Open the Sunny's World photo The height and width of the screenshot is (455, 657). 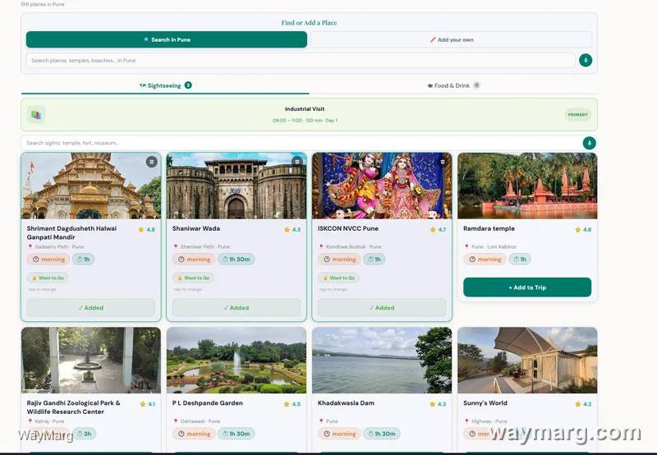tap(527, 361)
